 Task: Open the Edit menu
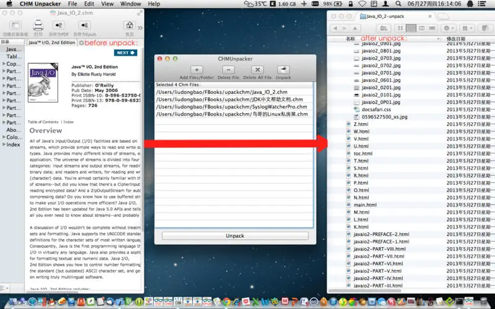point(89,4)
